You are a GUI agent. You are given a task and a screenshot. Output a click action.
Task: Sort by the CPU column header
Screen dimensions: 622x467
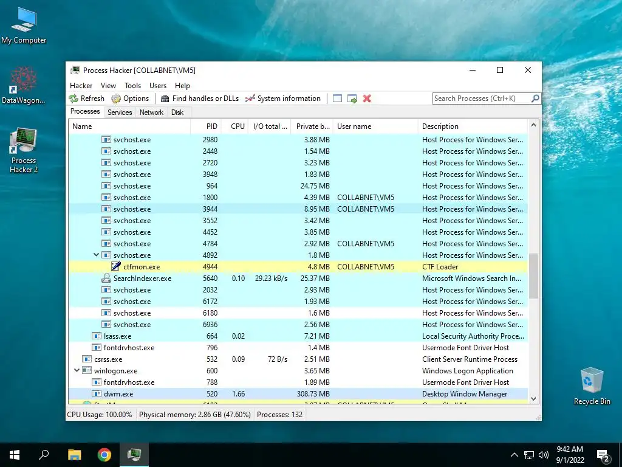pos(235,126)
